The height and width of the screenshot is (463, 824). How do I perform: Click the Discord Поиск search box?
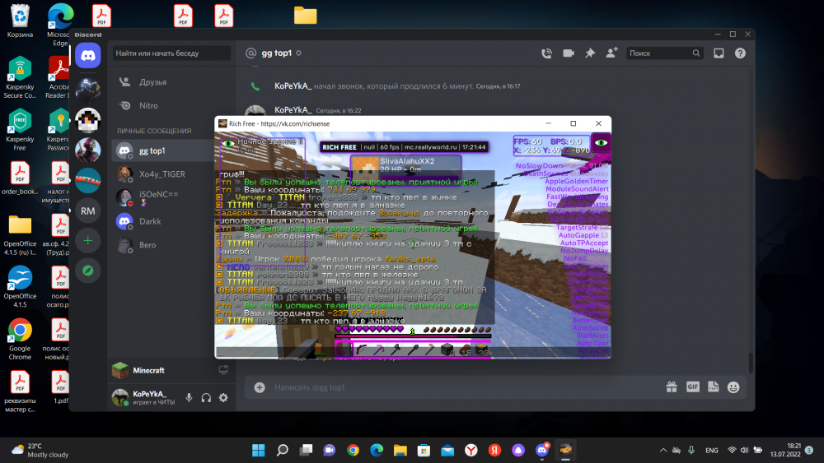point(664,53)
